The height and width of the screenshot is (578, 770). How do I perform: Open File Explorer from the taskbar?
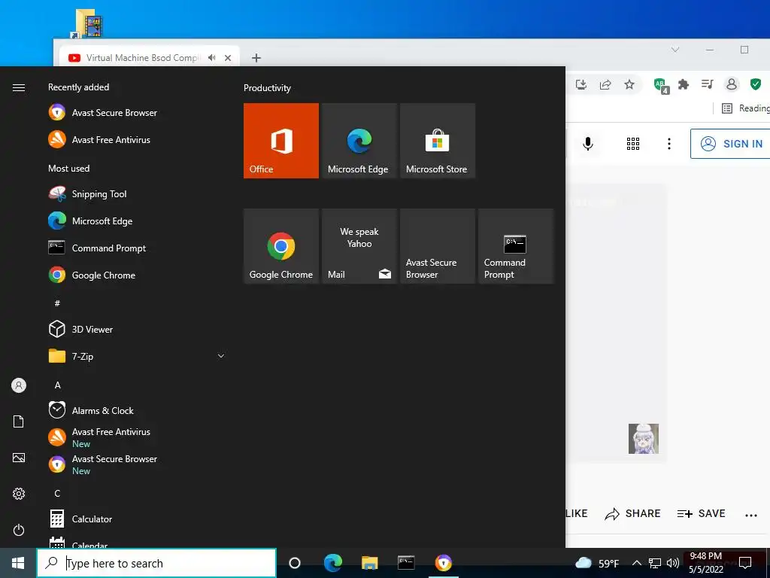pyautogui.click(x=369, y=563)
